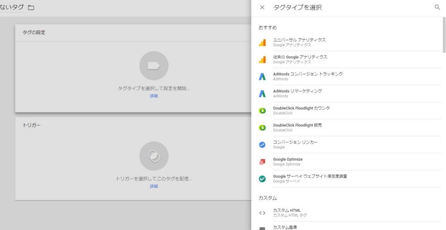The height and width of the screenshot is (230, 446).
Task: Select 従来の Google アナリティクス tag type
Action: coord(349,60)
